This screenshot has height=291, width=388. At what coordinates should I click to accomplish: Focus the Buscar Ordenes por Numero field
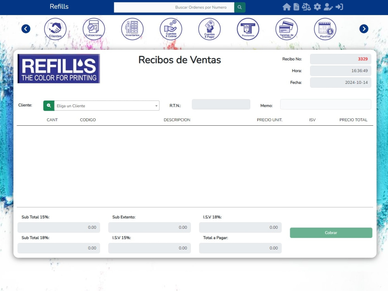tap(174, 7)
